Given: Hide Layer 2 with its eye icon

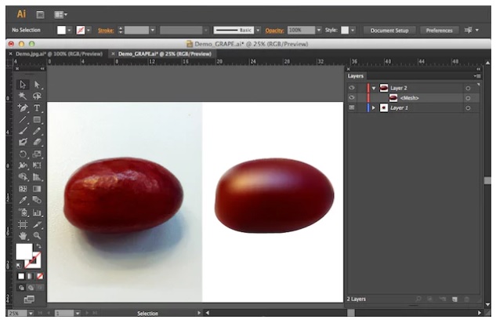Looking at the screenshot, I should [x=352, y=88].
